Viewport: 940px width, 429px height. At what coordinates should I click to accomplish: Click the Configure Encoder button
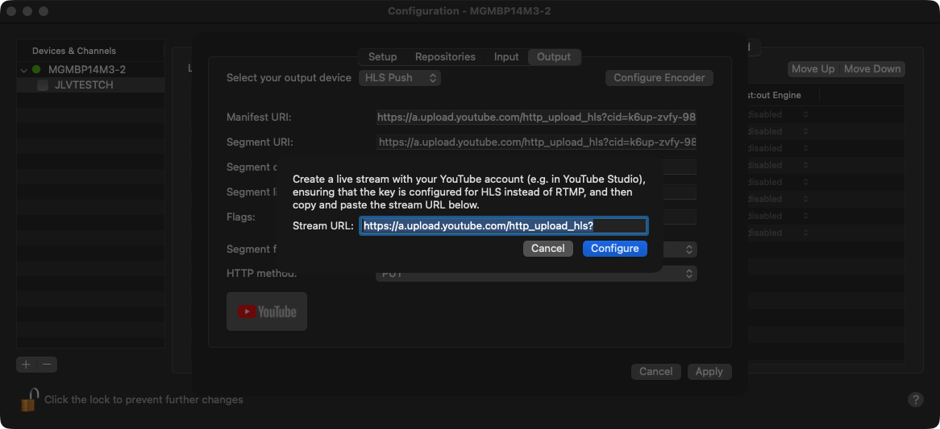(659, 78)
